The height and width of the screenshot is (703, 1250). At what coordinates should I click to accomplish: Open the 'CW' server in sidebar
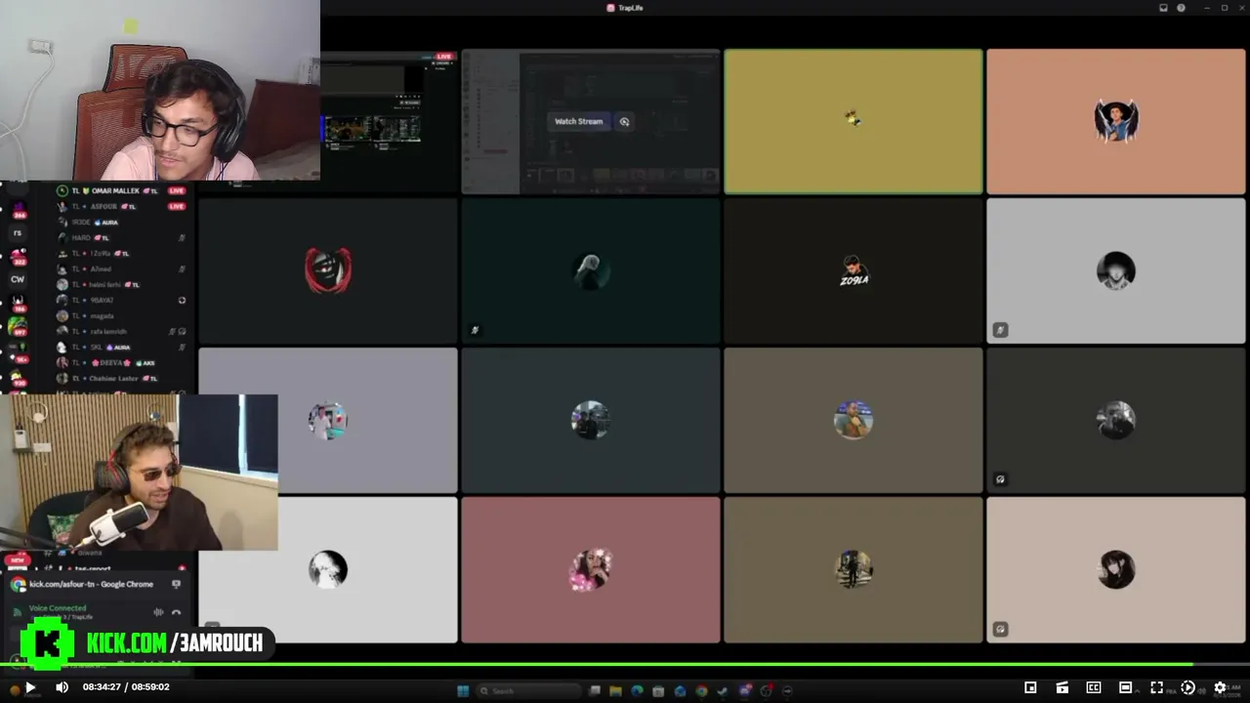tap(18, 279)
